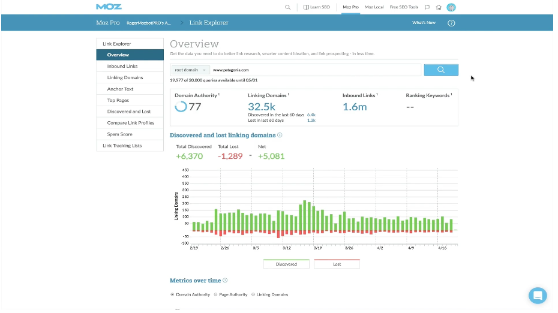Switch to Moz Local tab

click(x=374, y=7)
